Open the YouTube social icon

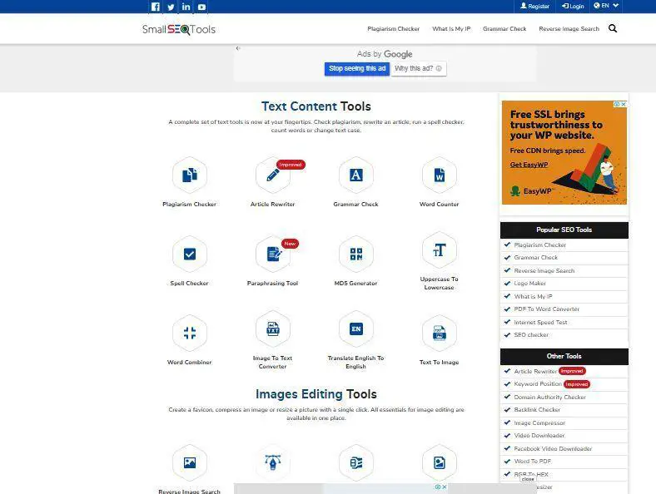201,7
